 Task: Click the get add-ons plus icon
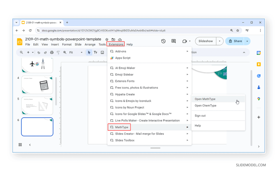click(x=259, y=117)
